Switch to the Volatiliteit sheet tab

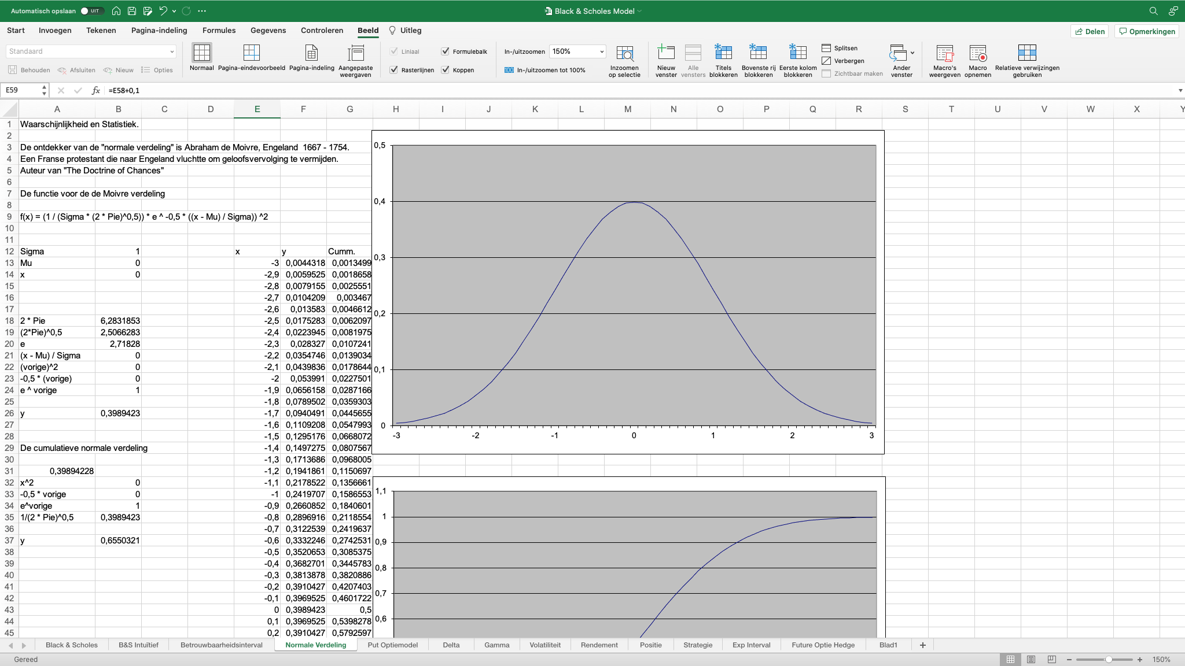pos(544,645)
